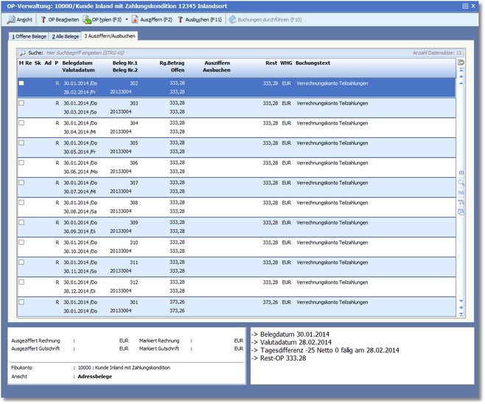Click the Ausbuchen (F11) toolbar icon

coord(181,19)
